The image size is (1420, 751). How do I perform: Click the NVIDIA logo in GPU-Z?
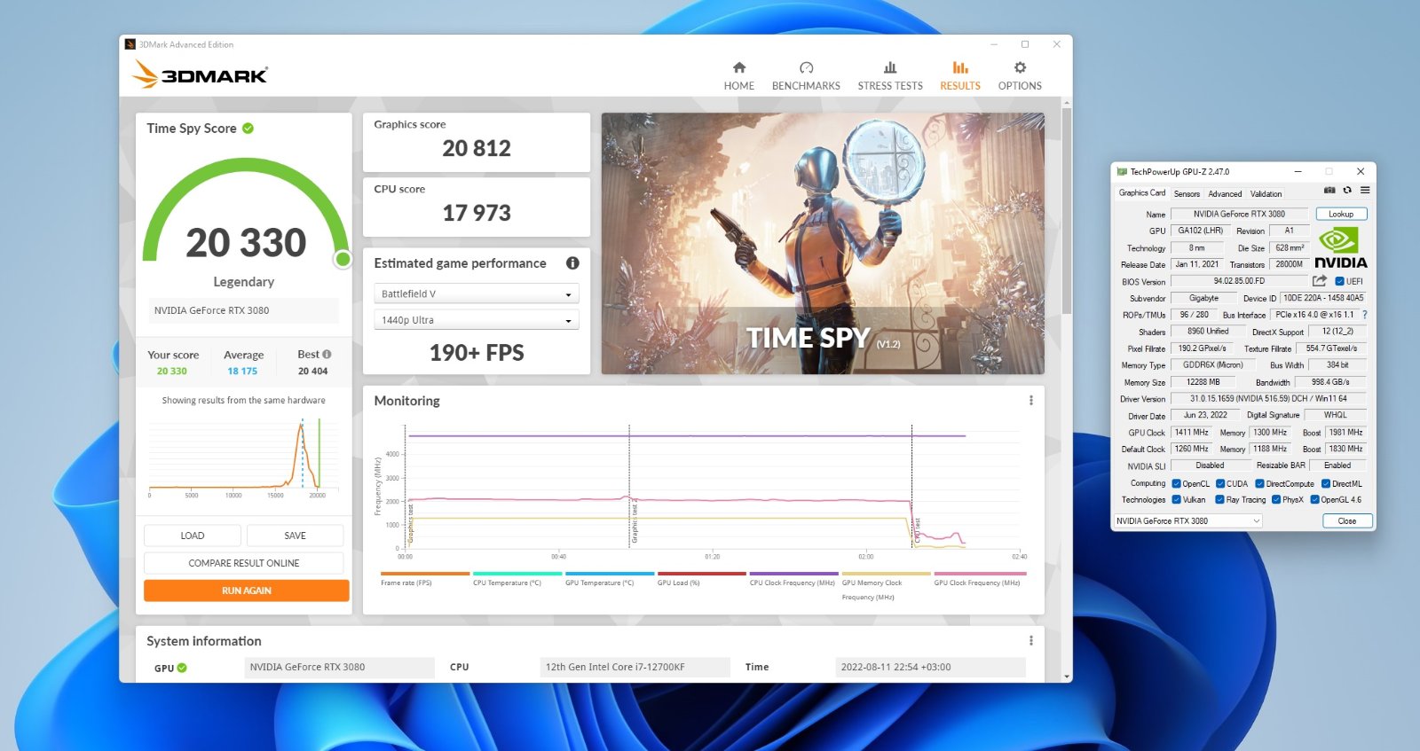1340,248
